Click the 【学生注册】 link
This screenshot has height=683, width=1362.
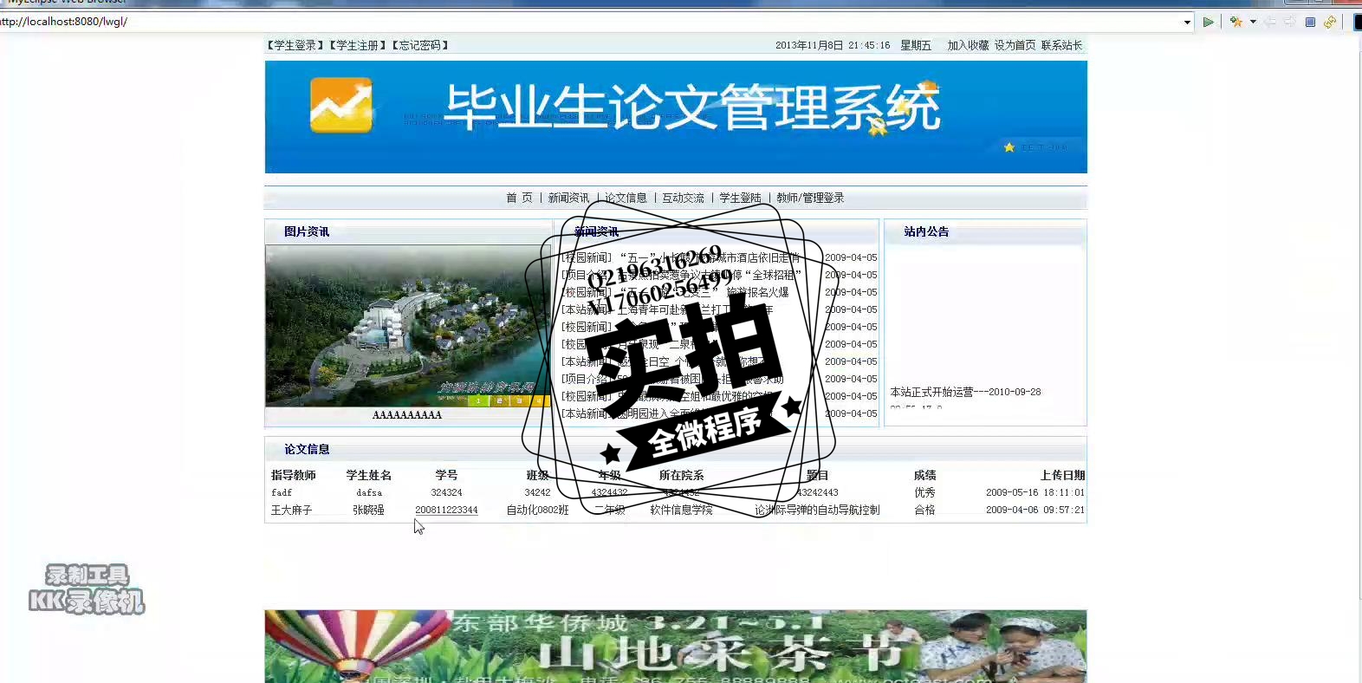click(x=358, y=45)
